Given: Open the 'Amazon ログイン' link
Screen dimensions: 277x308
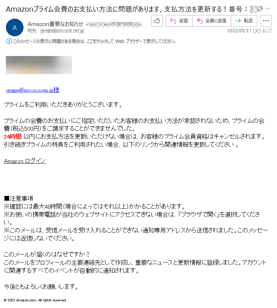Looking at the screenshot, I should point(25,161).
